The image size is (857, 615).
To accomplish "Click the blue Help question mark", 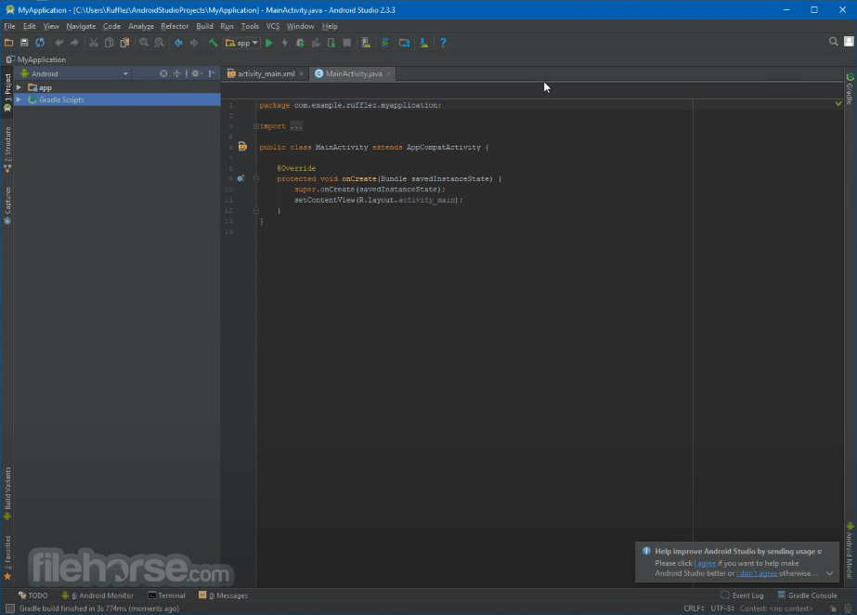I will pos(443,43).
